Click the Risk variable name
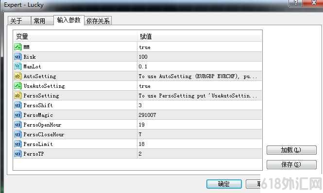This screenshot has width=323, height=193. pos(30,57)
